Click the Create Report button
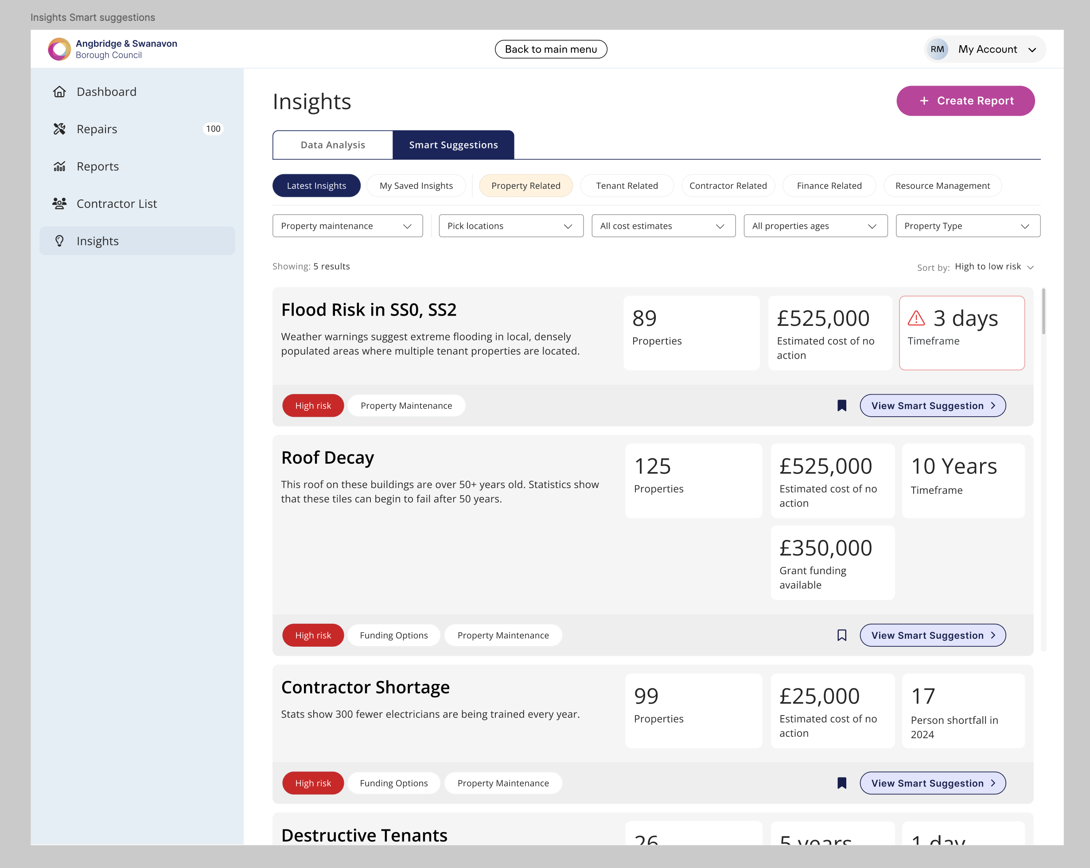The width and height of the screenshot is (1090, 868). coord(965,101)
